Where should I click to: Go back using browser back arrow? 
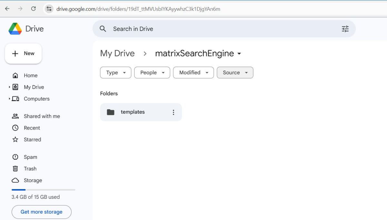click(7, 9)
